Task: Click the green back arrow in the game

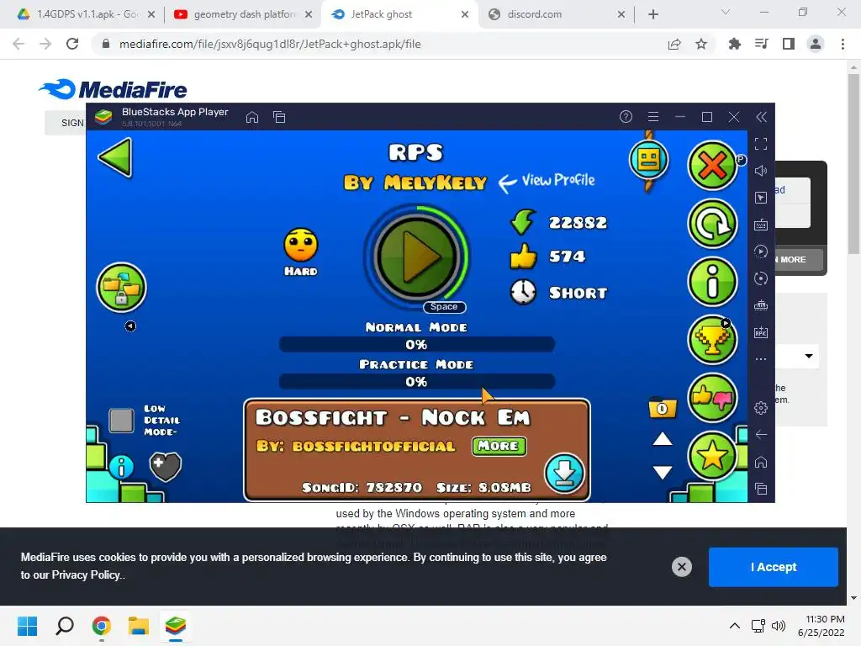Action: (116, 157)
